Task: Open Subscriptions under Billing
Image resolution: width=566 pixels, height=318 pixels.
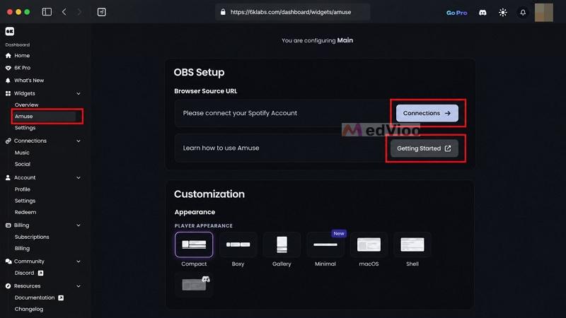Action: click(x=32, y=237)
